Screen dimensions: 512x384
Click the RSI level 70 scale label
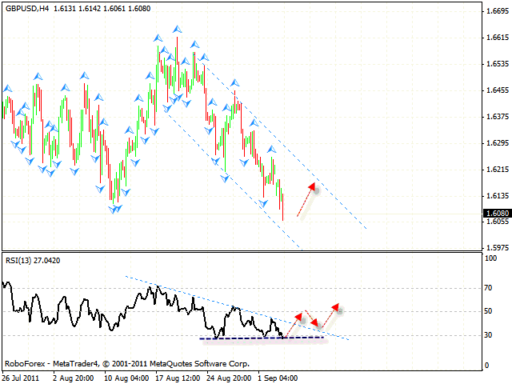pos(488,288)
